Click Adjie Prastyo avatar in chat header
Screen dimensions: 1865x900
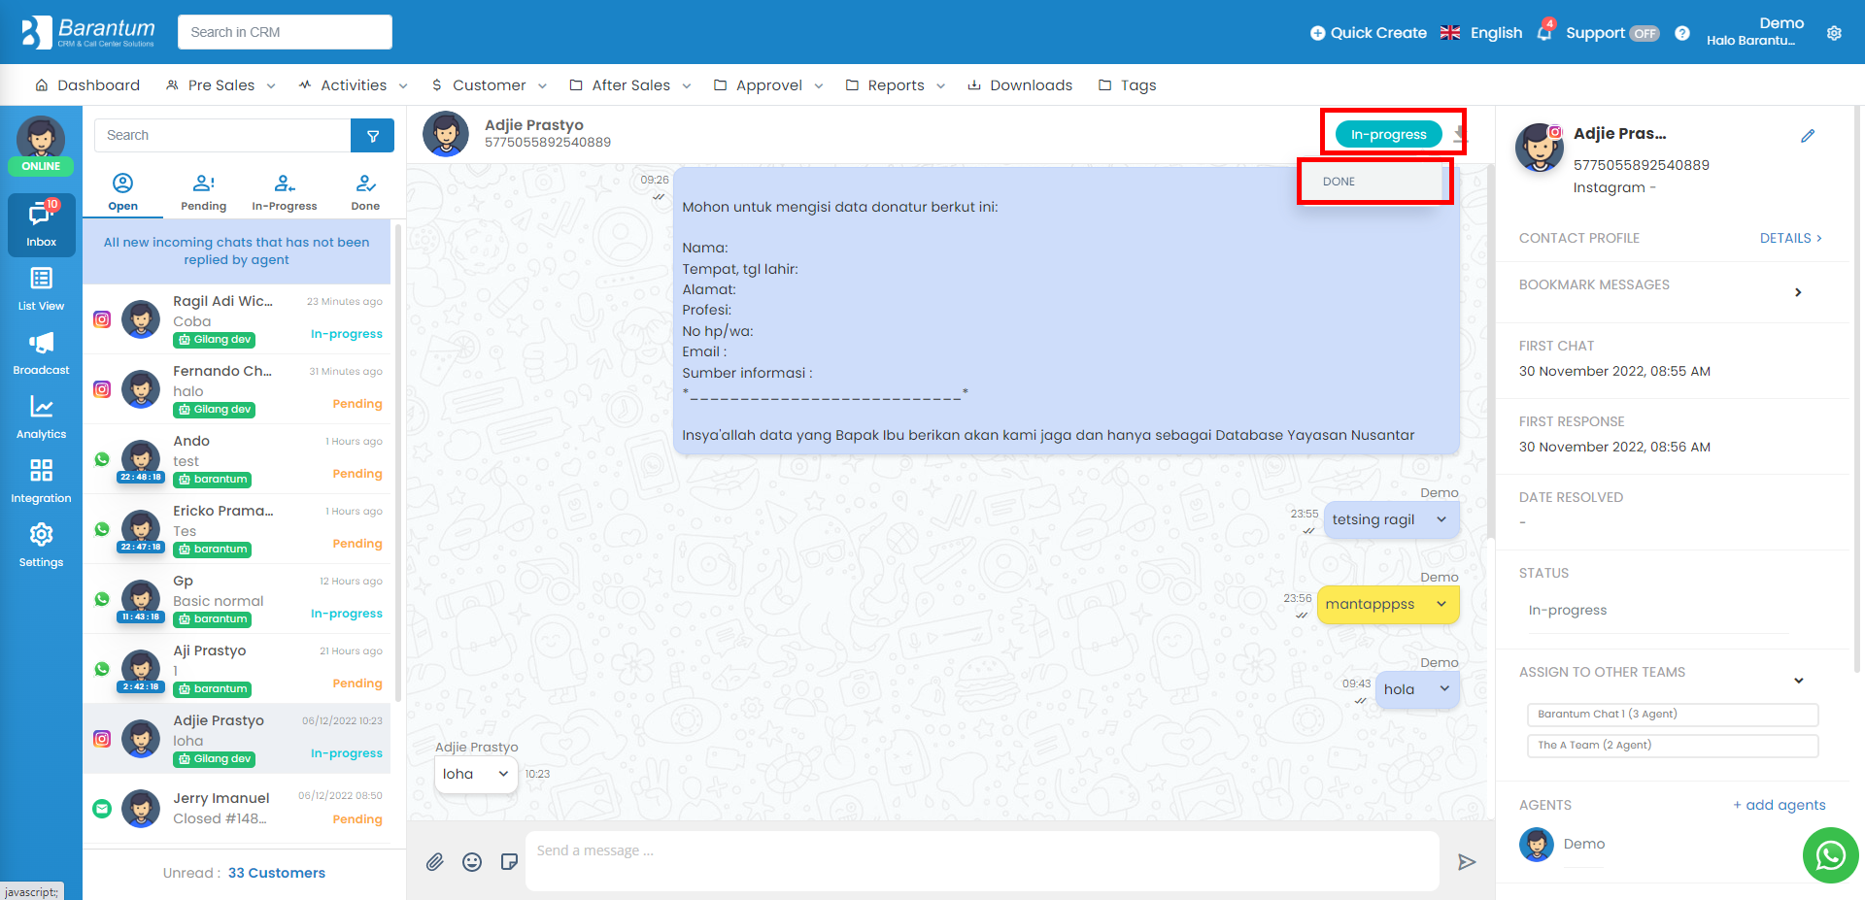pyautogui.click(x=446, y=134)
